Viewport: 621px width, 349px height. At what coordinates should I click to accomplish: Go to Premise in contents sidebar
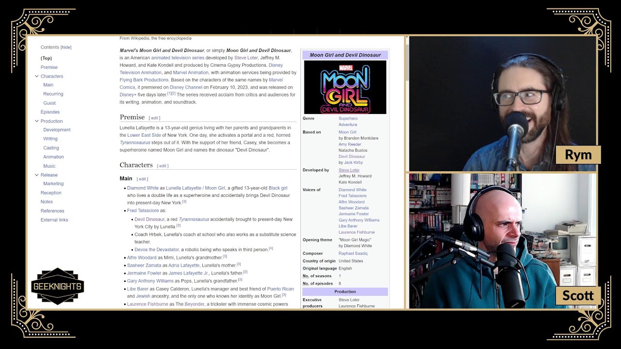point(49,67)
